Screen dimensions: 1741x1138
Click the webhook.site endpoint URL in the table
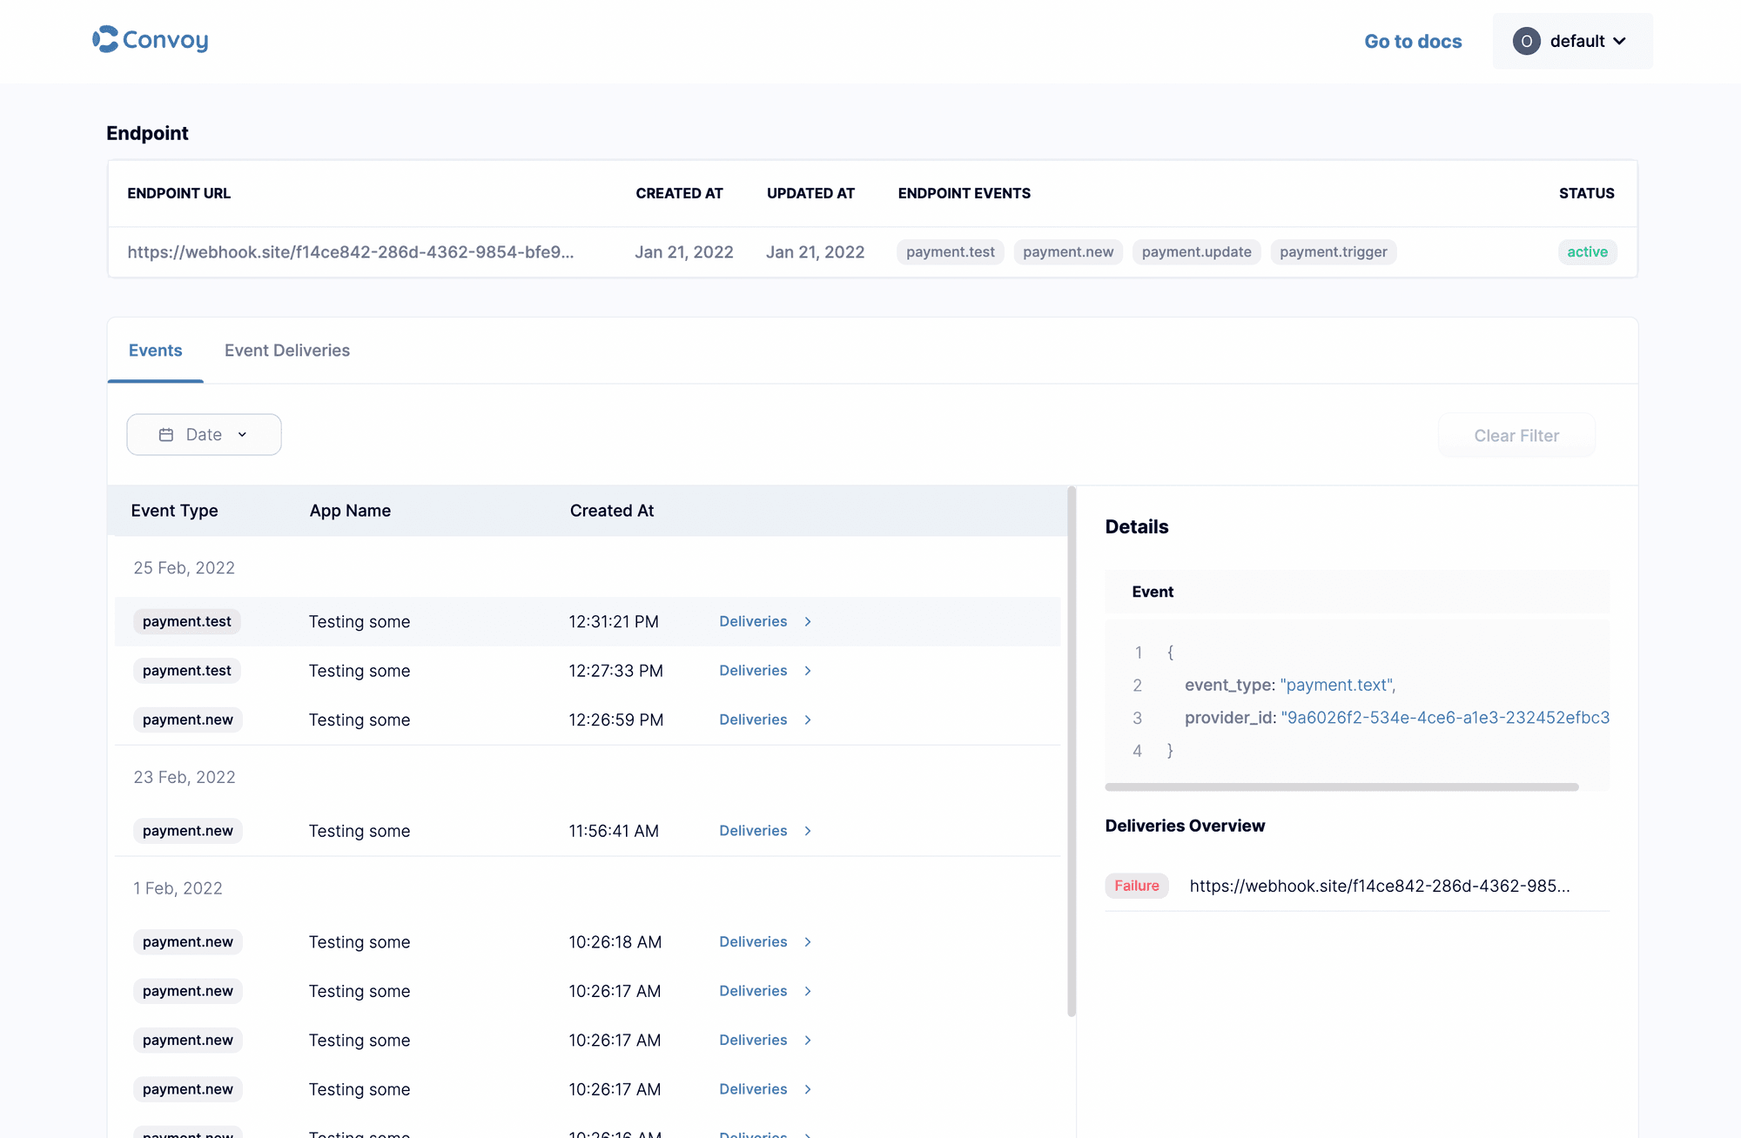tap(351, 251)
